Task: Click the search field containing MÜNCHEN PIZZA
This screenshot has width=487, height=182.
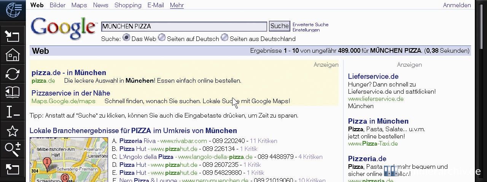Action: 184,26
